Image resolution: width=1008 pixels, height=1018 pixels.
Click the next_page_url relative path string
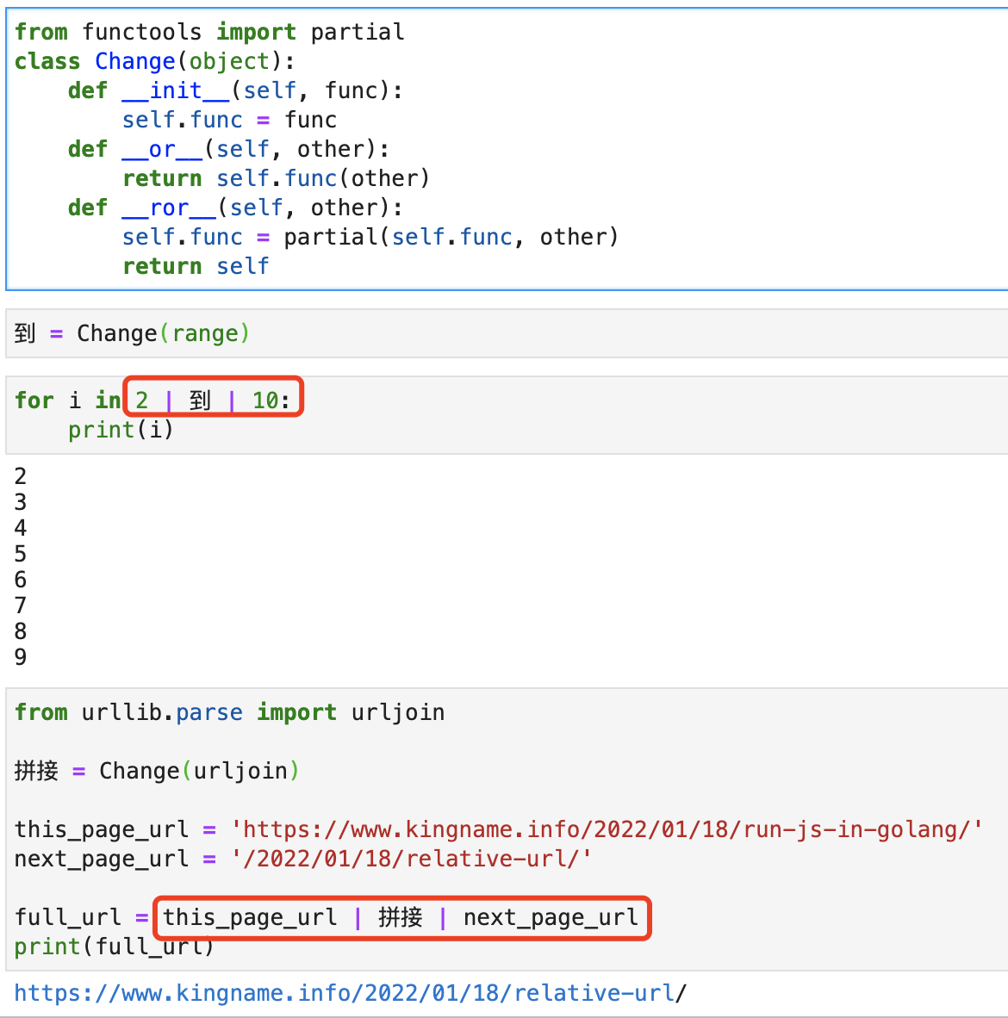tap(411, 859)
